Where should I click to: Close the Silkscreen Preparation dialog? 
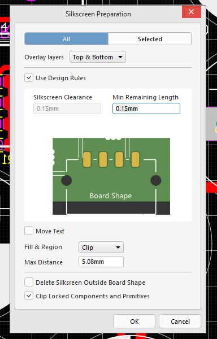[x=191, y=12]
